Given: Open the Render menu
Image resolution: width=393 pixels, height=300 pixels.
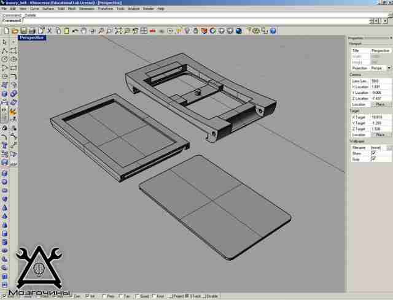Looking at the screenshot, I should (149, 9).
